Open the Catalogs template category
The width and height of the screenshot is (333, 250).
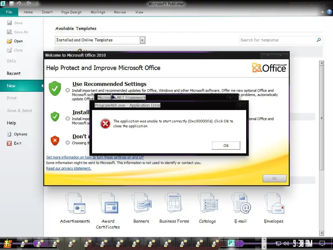click(x=207, y=208)
